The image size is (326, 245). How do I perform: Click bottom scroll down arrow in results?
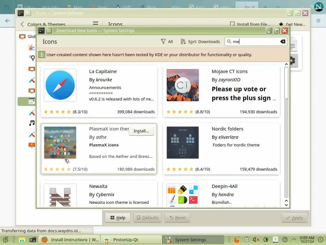[x=286, y=205]
